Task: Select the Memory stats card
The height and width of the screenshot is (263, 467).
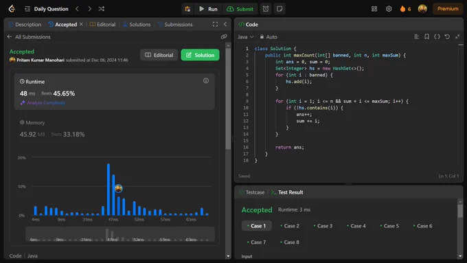Action: [x=115, y=128]
